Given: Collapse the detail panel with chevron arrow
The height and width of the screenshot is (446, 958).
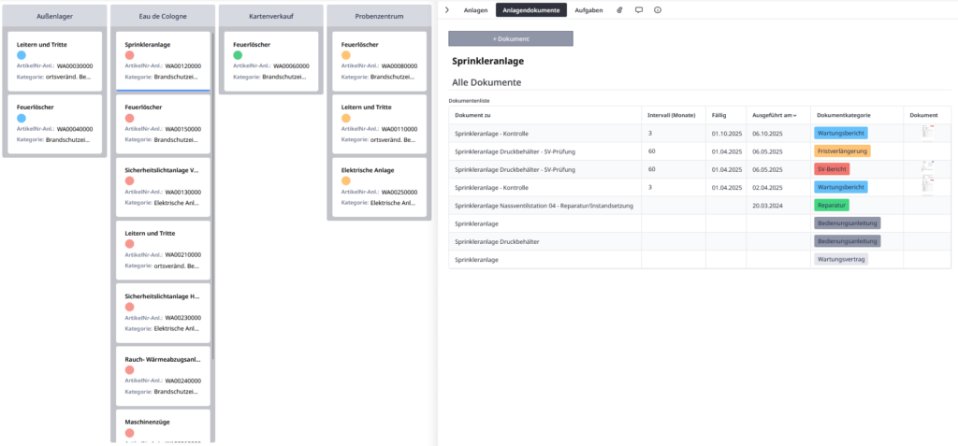Looking at the screenshot, I should (447, 9).
